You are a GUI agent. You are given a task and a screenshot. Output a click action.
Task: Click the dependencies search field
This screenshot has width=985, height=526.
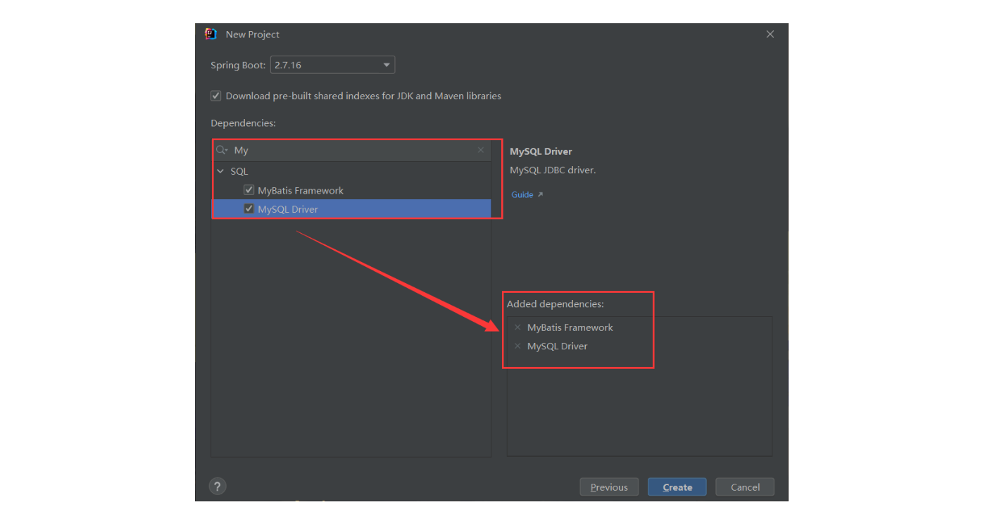[352, 150]
